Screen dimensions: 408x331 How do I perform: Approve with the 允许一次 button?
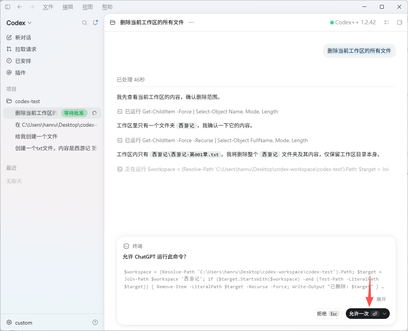point(363,314)
